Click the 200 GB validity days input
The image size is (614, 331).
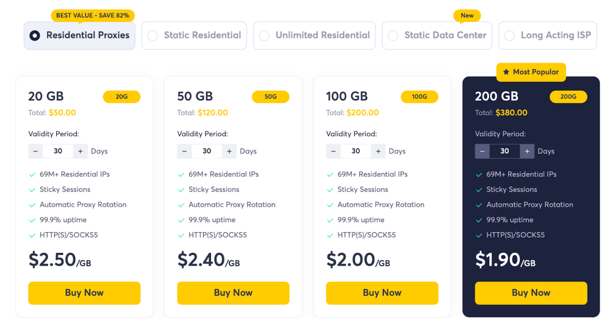(x=504, y=151)
